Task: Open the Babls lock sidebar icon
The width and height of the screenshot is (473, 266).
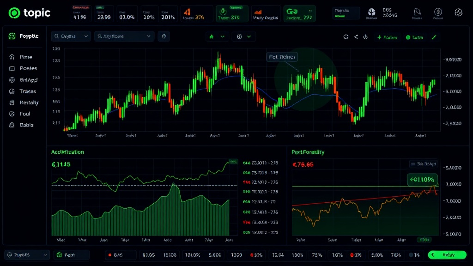Action: [x=12, y=125]
